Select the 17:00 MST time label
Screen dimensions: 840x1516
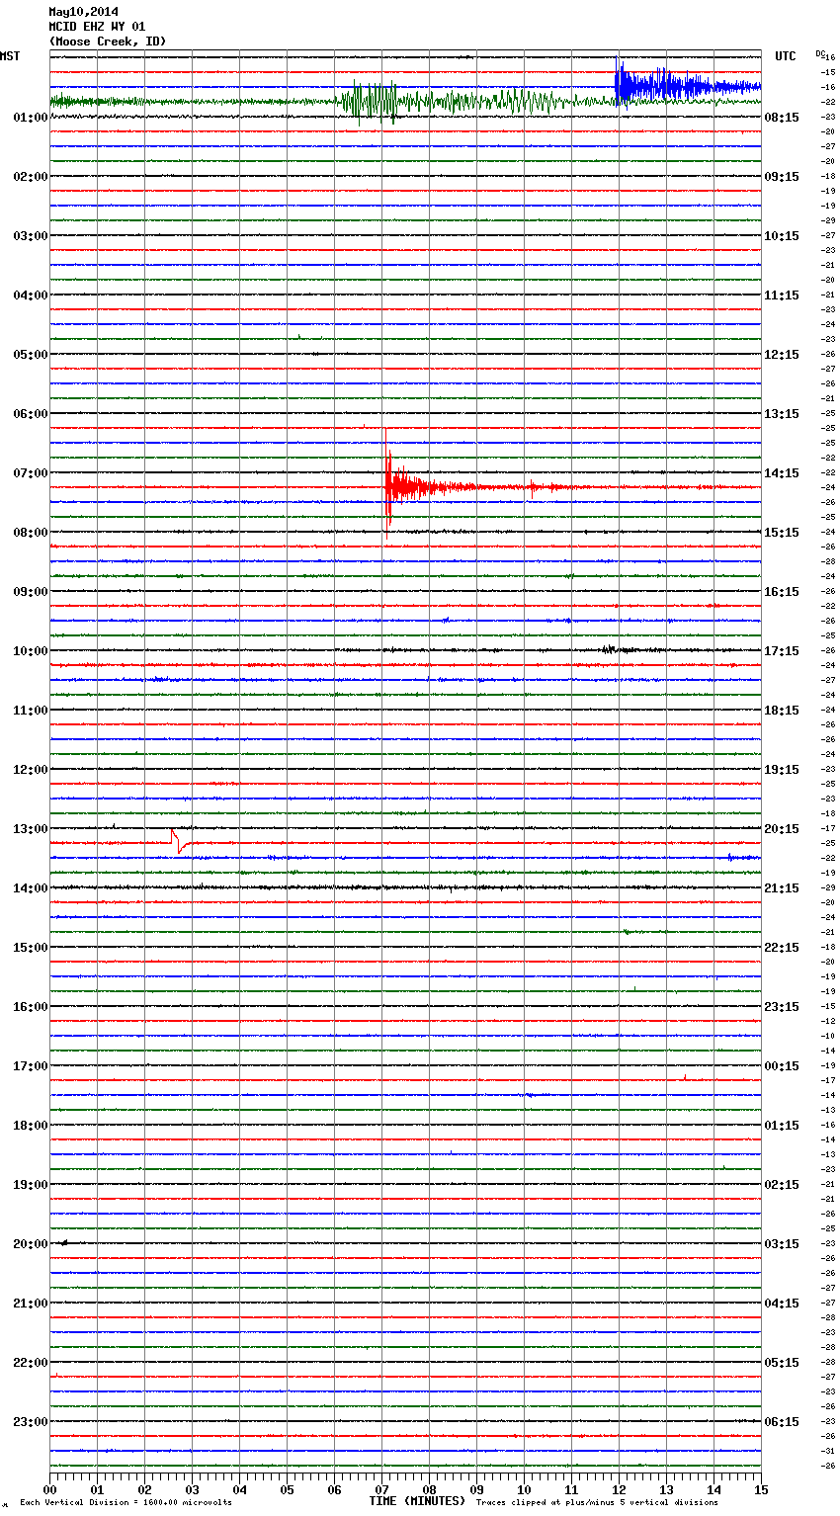[x=31, y=1066]
